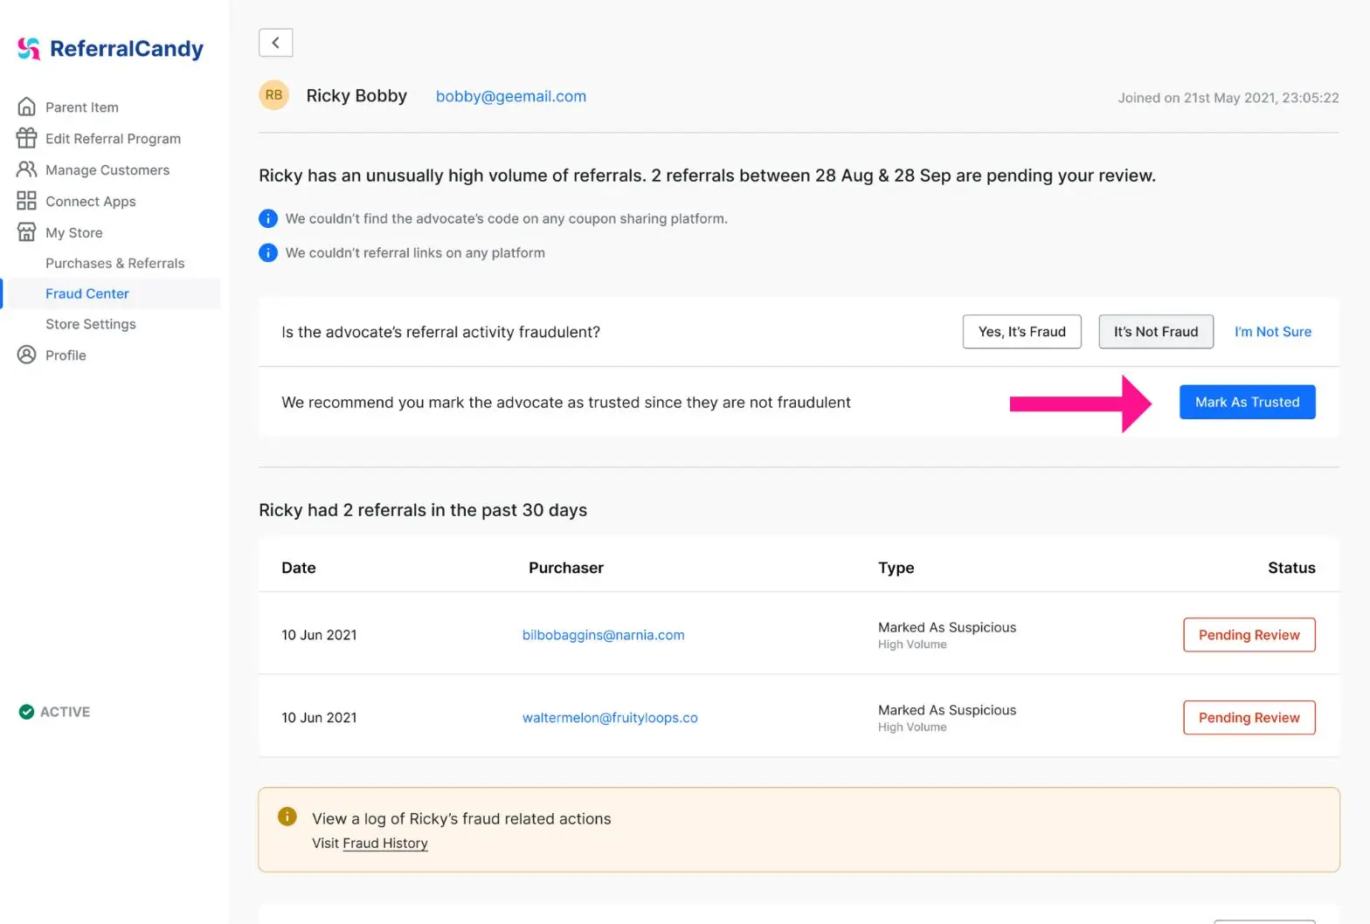Click the I'm Not Sure link

pos(1273,332)
